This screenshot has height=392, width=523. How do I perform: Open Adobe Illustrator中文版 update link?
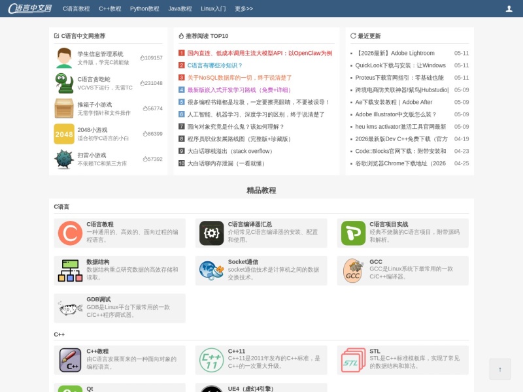coord(396,114)
